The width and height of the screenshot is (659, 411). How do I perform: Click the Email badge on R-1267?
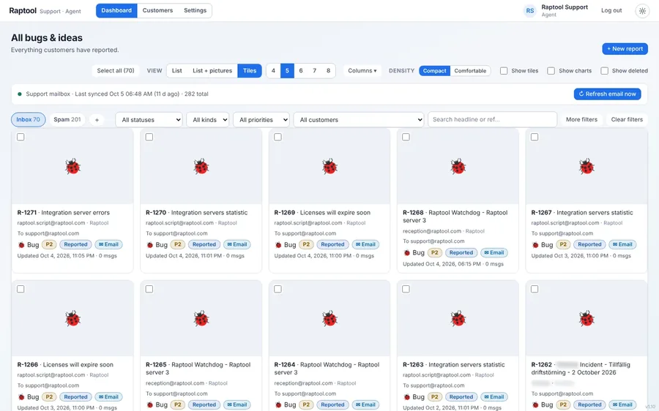(622, 244)
